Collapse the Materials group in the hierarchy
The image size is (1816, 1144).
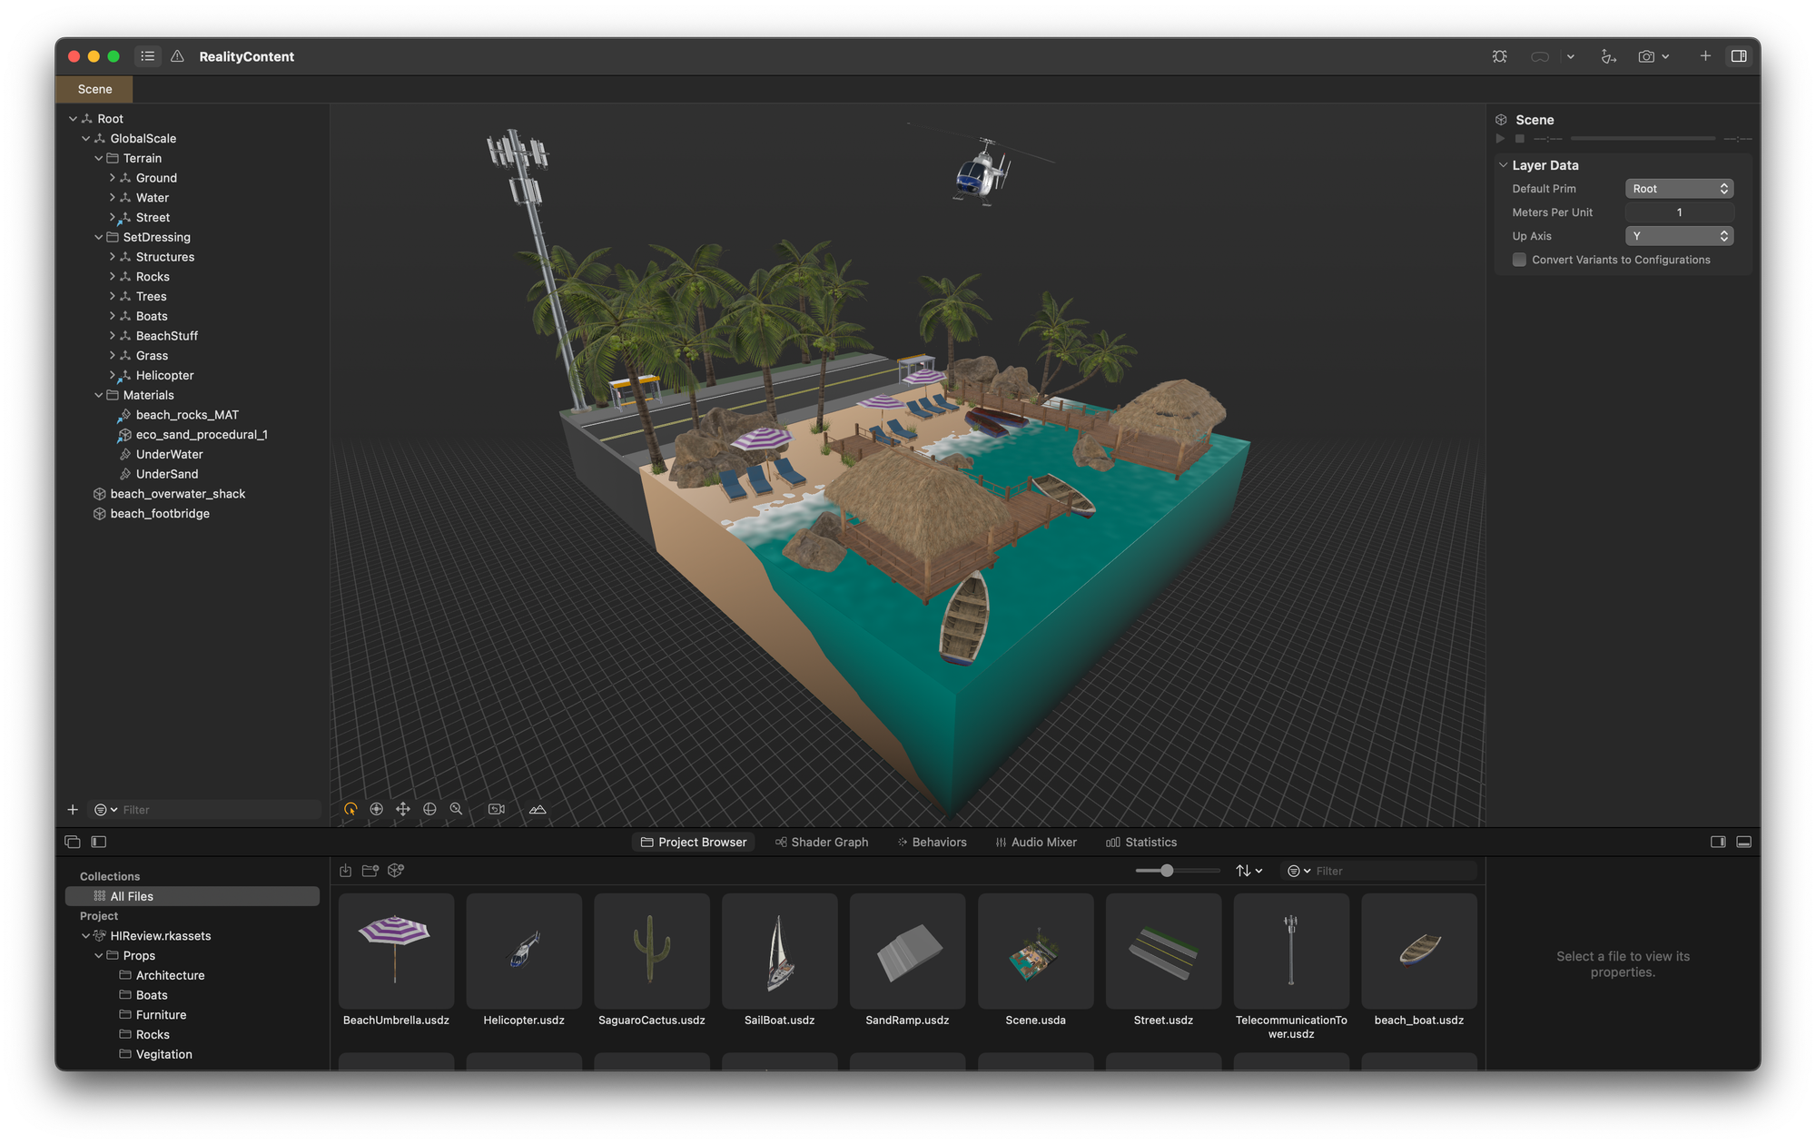99,395
